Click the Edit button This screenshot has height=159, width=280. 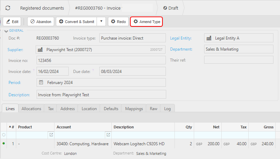pyautogui.click(x=12, y=22)
